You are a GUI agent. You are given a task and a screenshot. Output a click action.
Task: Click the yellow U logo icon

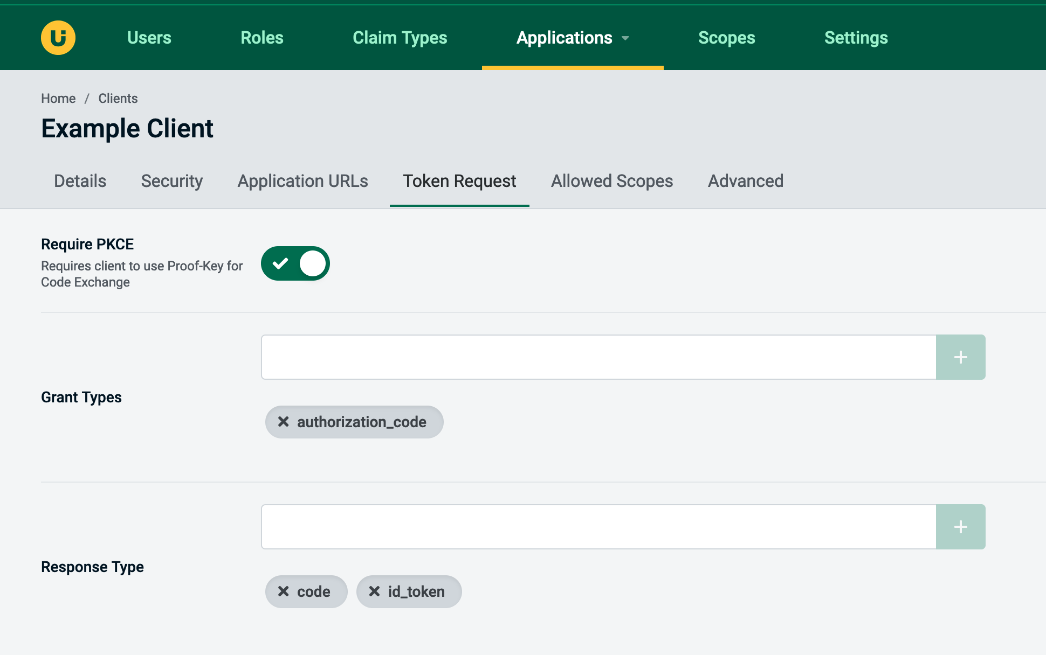58,38
